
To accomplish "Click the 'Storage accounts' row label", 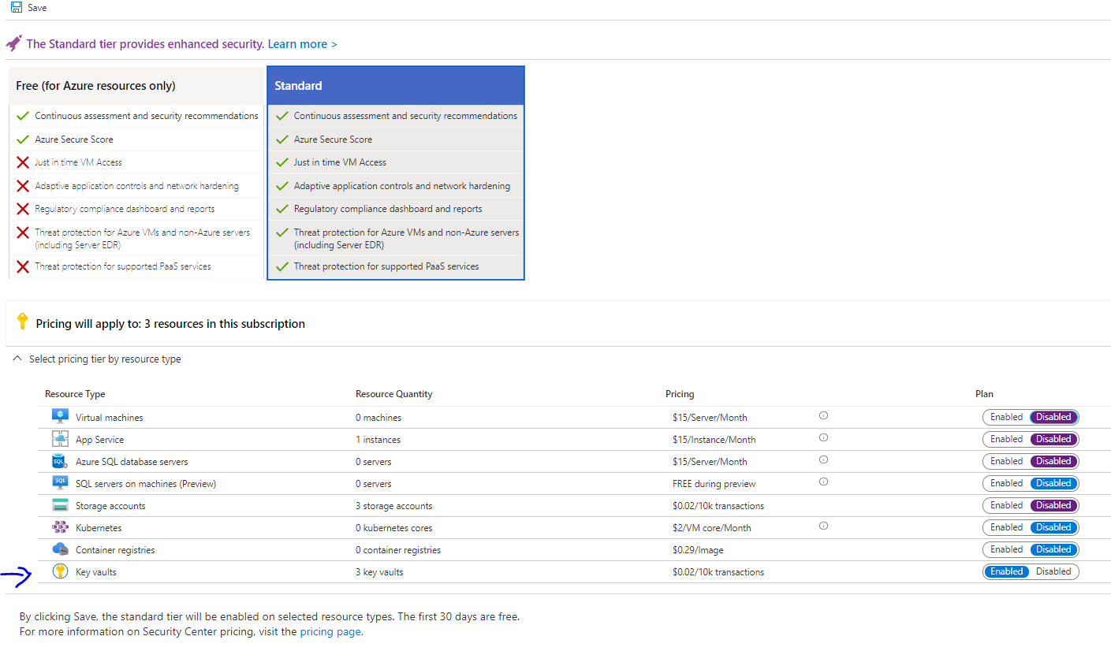I will coord(110,506).
